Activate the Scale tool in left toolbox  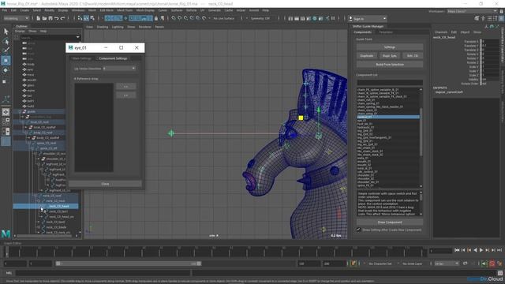coord(5,81)
